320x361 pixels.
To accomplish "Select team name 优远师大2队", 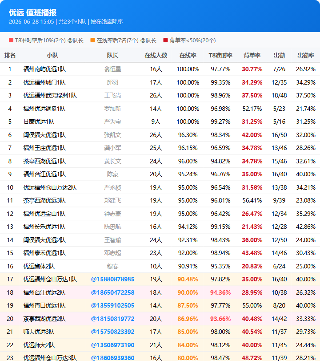I will (39, 345).
